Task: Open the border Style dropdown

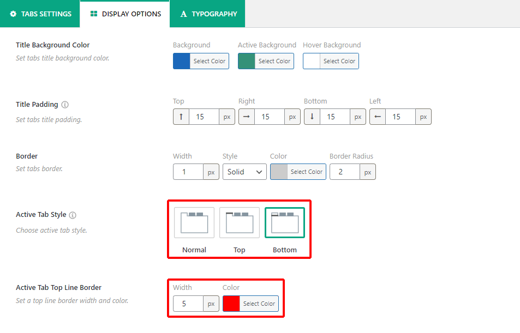Action: click(x=244, y=172)
